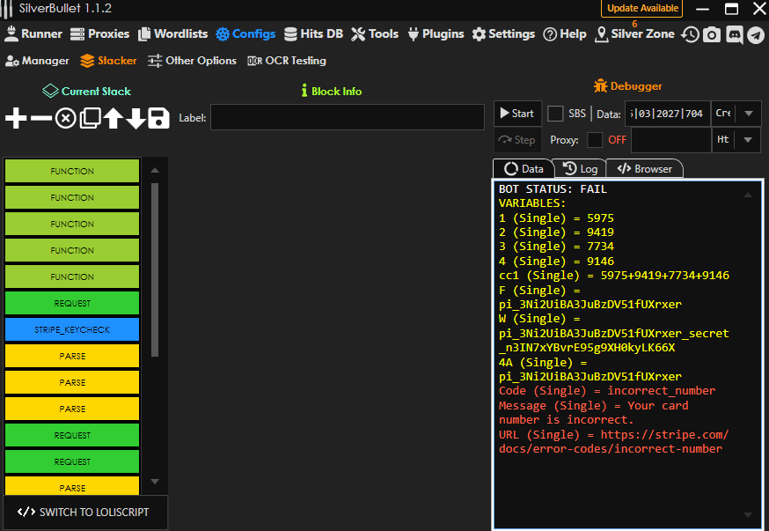
Task: Clone the selected block
Action: (90, 119)
